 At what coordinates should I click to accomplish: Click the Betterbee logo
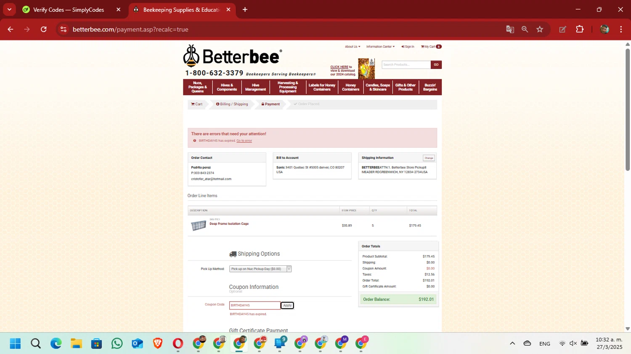(x=232, y=56)
